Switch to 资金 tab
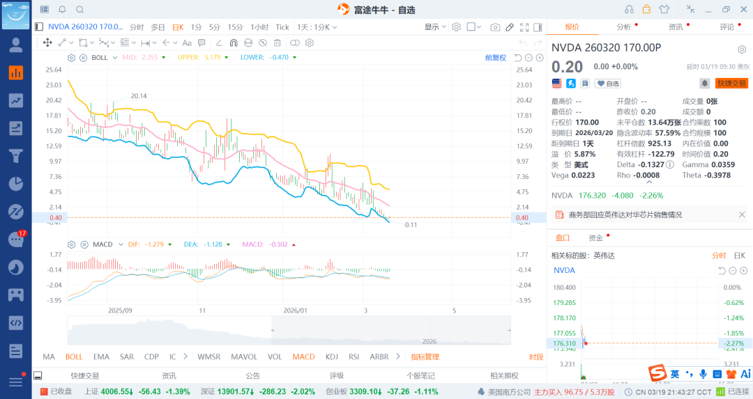Viewport: 753px width, 399px height. click(x=595, y=238)
